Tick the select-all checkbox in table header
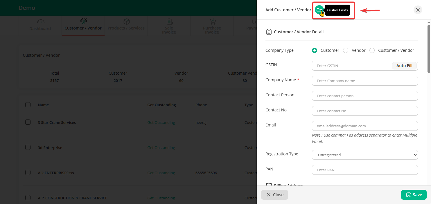The width and height of the screenshot is (431, 204). [x=28, y=105]
